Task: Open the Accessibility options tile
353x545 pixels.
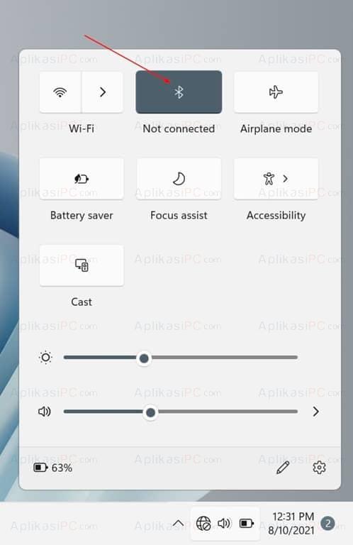Action: [276, 179]
